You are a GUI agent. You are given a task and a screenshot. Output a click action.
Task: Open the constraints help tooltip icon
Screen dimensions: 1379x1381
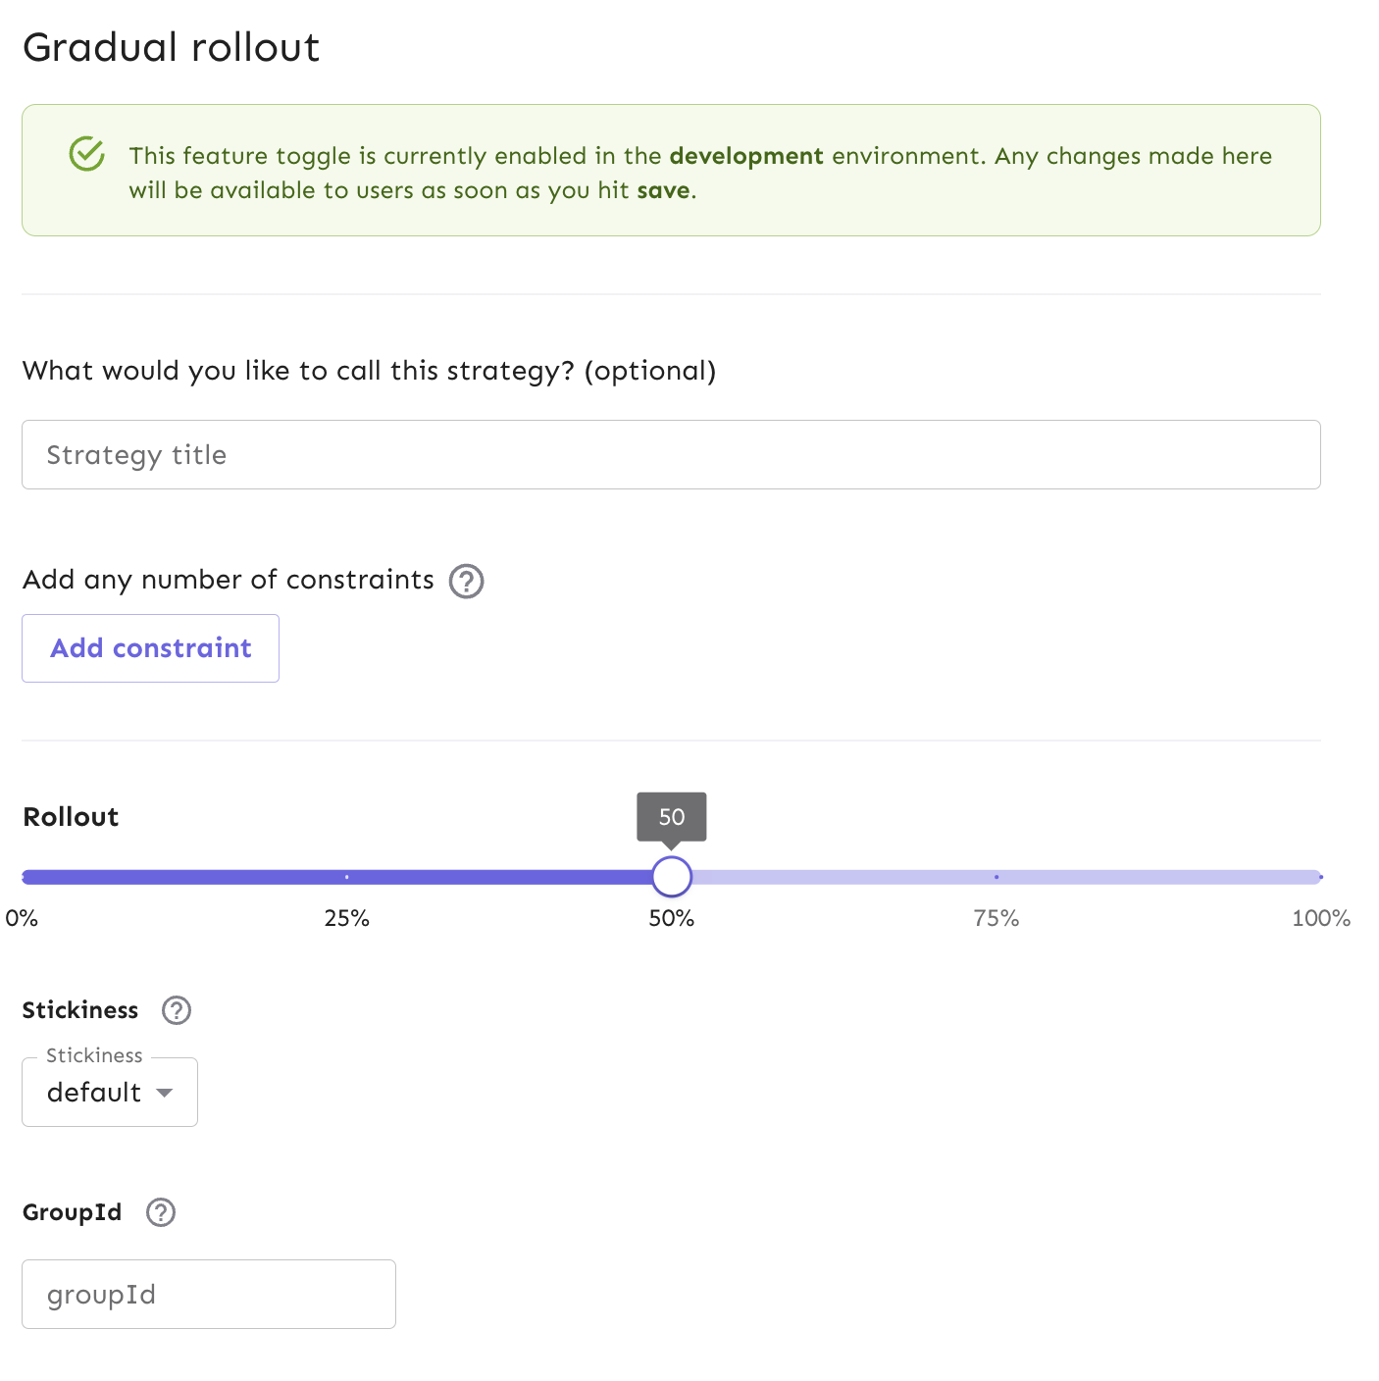point(467,581)
